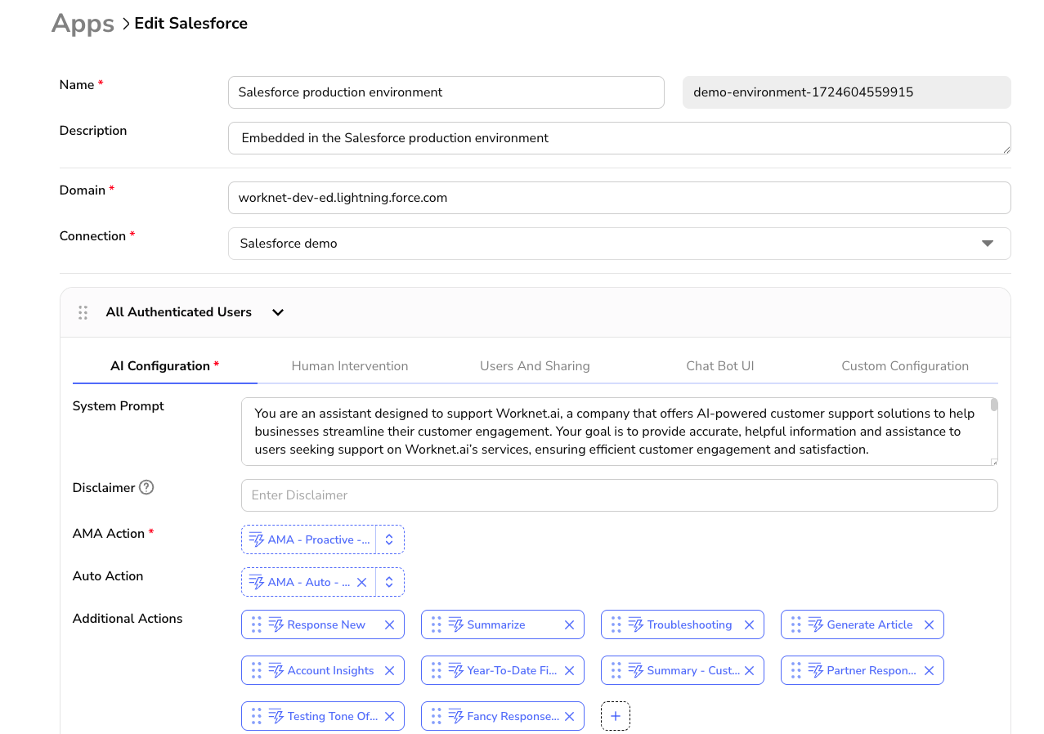The width and height of the screenshot is (1044, 734).
Task: Open the Custom Configuration tab
Action: tap(905, 366)
